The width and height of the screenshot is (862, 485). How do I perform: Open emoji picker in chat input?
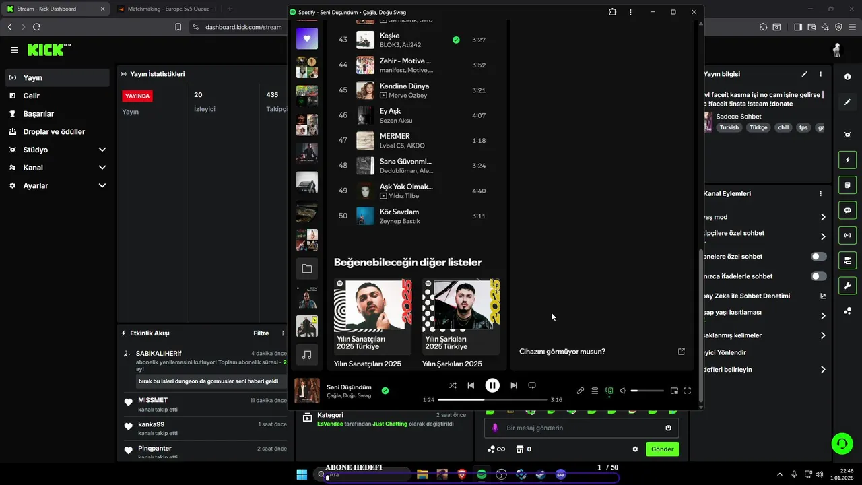point(668,428)
